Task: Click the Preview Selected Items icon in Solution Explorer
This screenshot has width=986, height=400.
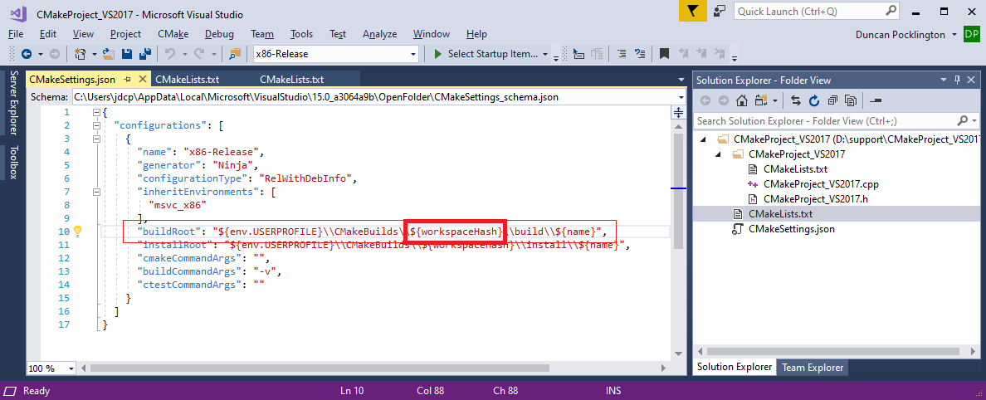Action: [876, 100]
